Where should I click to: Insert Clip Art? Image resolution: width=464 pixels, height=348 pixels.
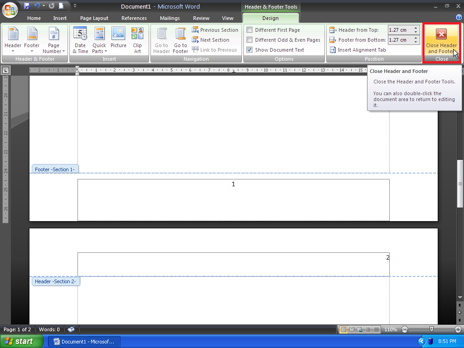(137, 40)
